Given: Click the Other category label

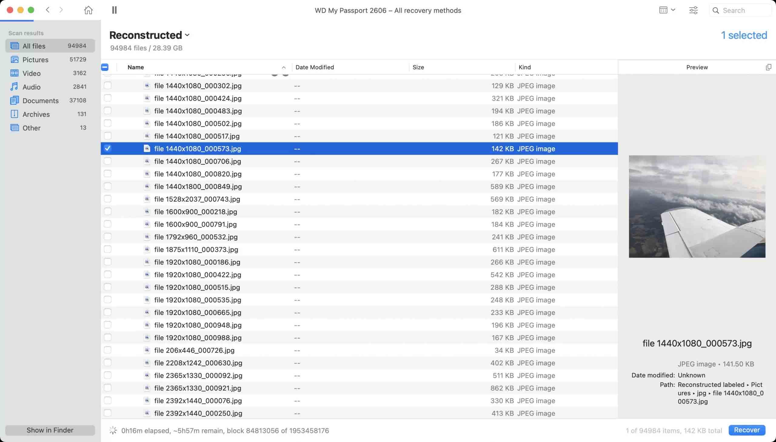Looking at the screenshot, I should click(32, 128).
